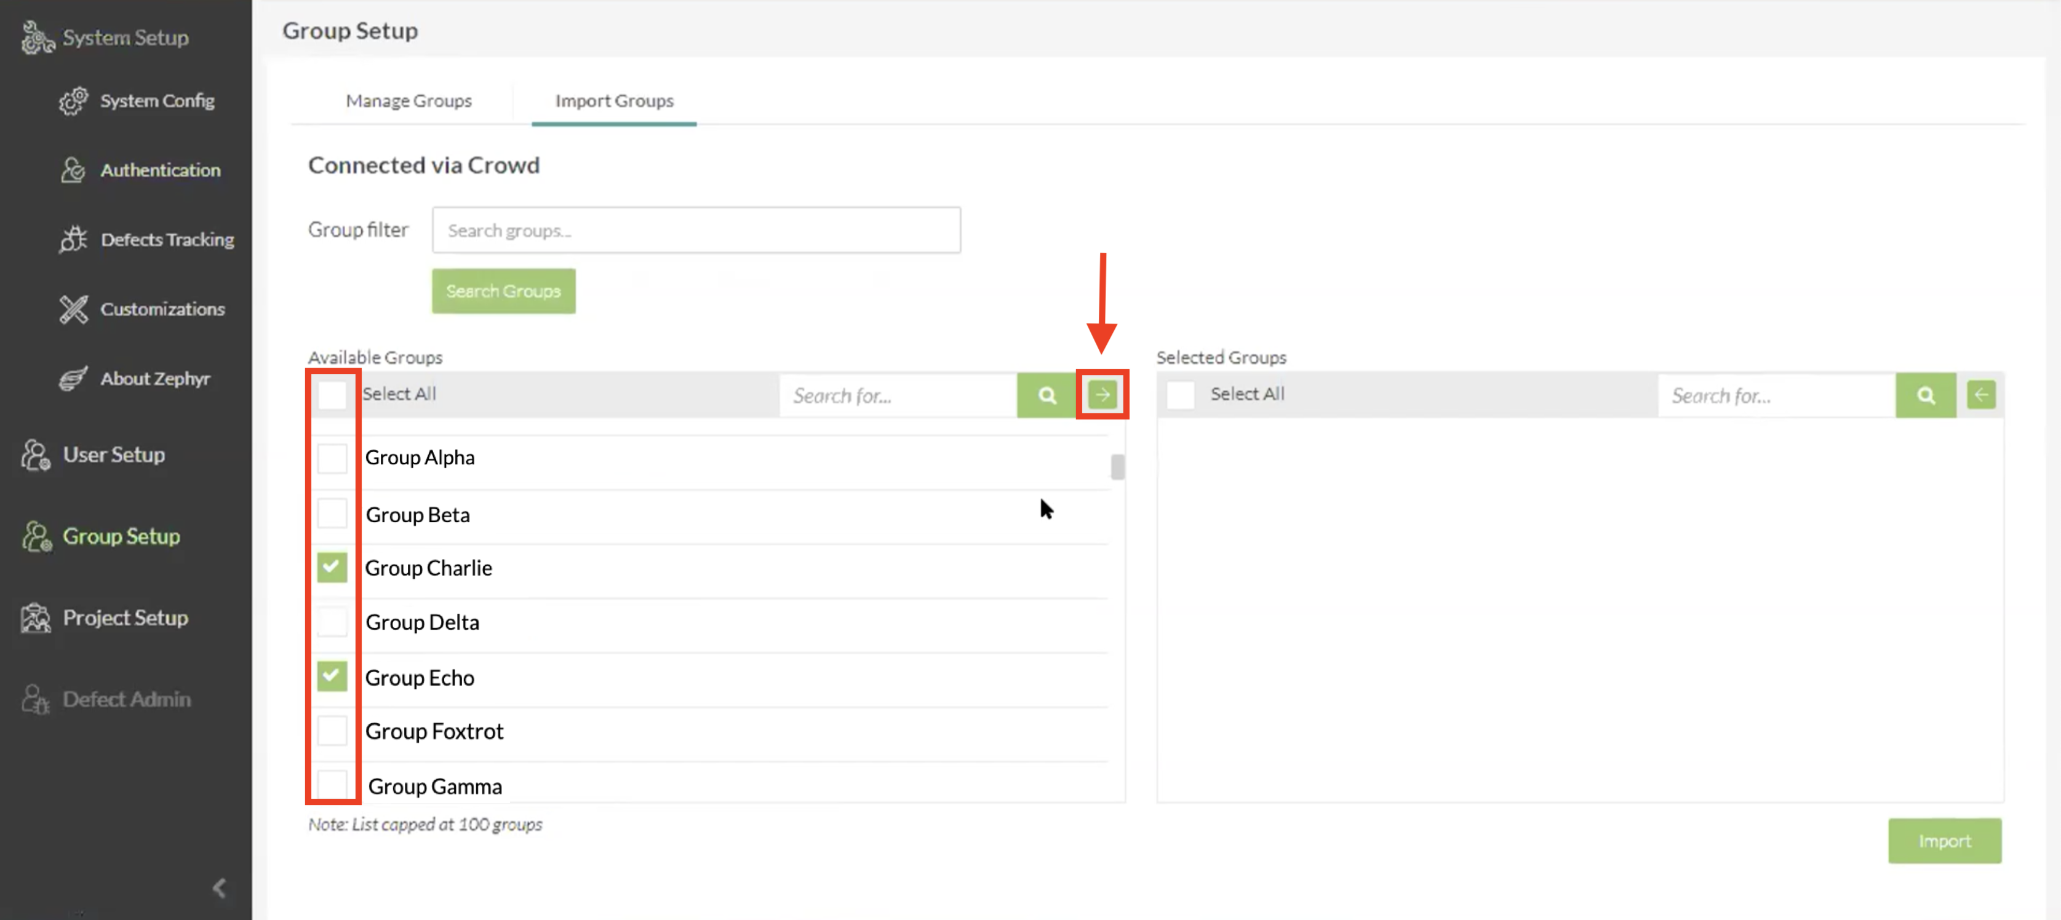The height and width of the screenshot is (920, 2061).
Task: Switch to the Manage Groups tab
Action: pyautogui.click(x=408, y=101)
